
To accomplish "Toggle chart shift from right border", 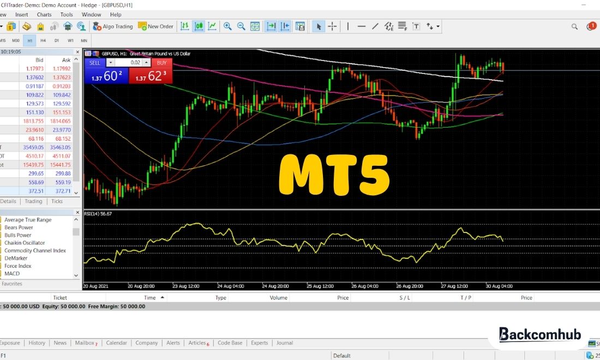I will pos(285,26).
